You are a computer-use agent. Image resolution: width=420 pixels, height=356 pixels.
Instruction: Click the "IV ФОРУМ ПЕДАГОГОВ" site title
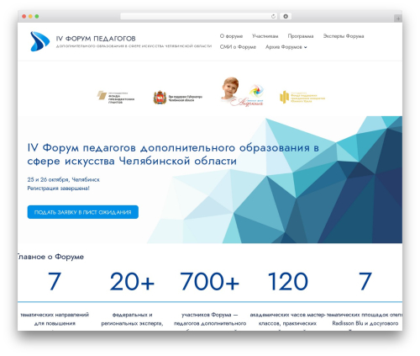(96, 39)
